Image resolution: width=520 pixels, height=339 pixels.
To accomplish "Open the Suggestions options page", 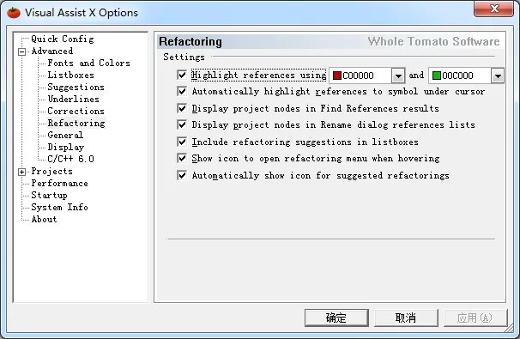I will 76,88.
